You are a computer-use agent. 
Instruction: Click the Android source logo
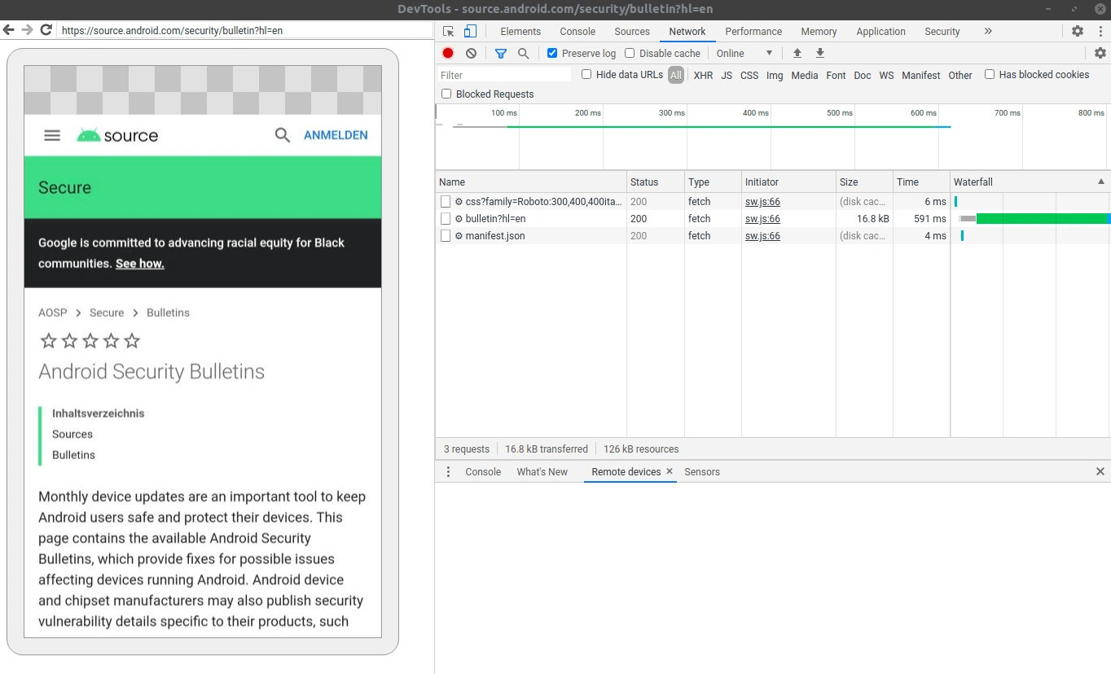tap(117, 135)
